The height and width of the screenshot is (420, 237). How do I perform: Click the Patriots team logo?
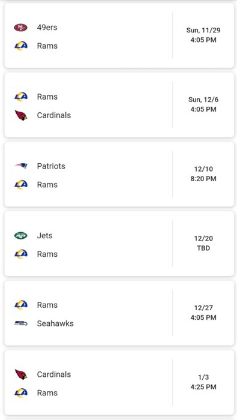(x=21, y=166)
